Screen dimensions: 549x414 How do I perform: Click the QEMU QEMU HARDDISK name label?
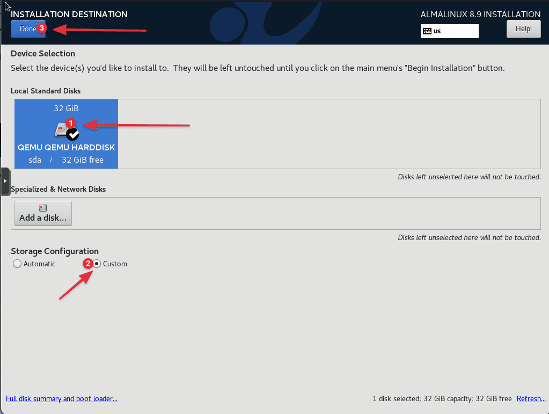(x=66, y=148)
